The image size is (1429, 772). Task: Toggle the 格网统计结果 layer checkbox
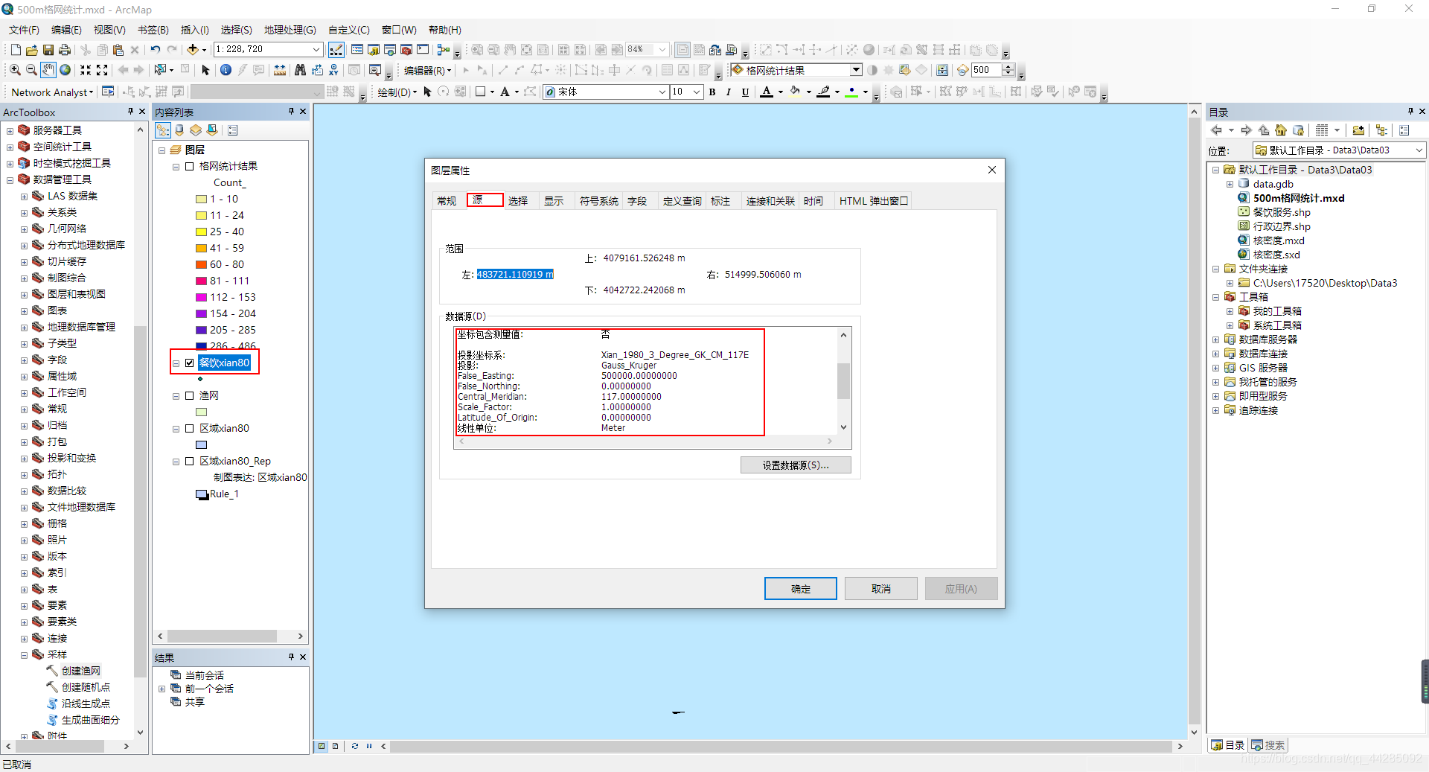pyautogui.click(x=190, y=166)
